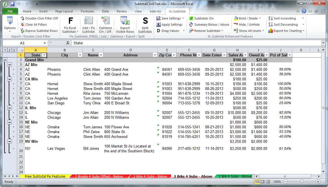This screenshot has height=187, width=328.
Task: Click Expose Subtotal Rows
Action: [x=39, y=31]
